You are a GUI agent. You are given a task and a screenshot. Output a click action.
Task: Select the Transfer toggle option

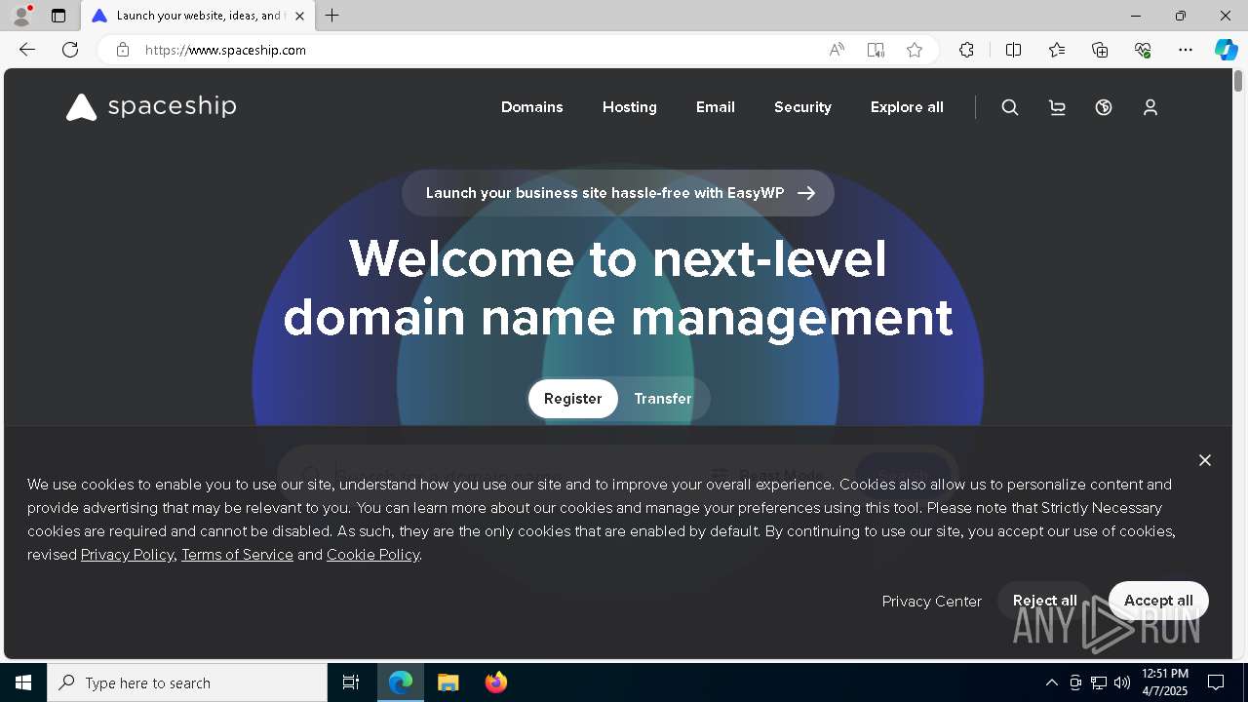(x=663, y=399)
